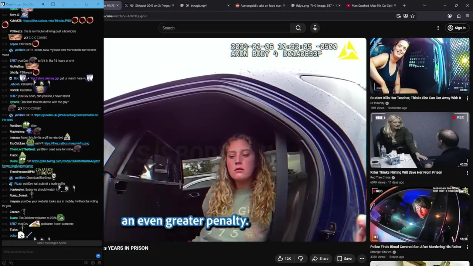Open yuniDev's chatter-of-the-year blog link

pos(50,117)
